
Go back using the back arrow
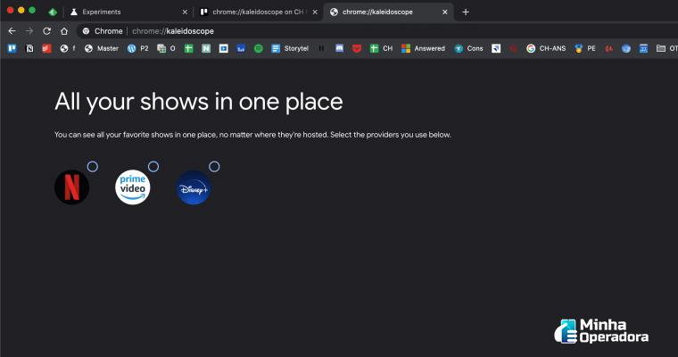12,30
